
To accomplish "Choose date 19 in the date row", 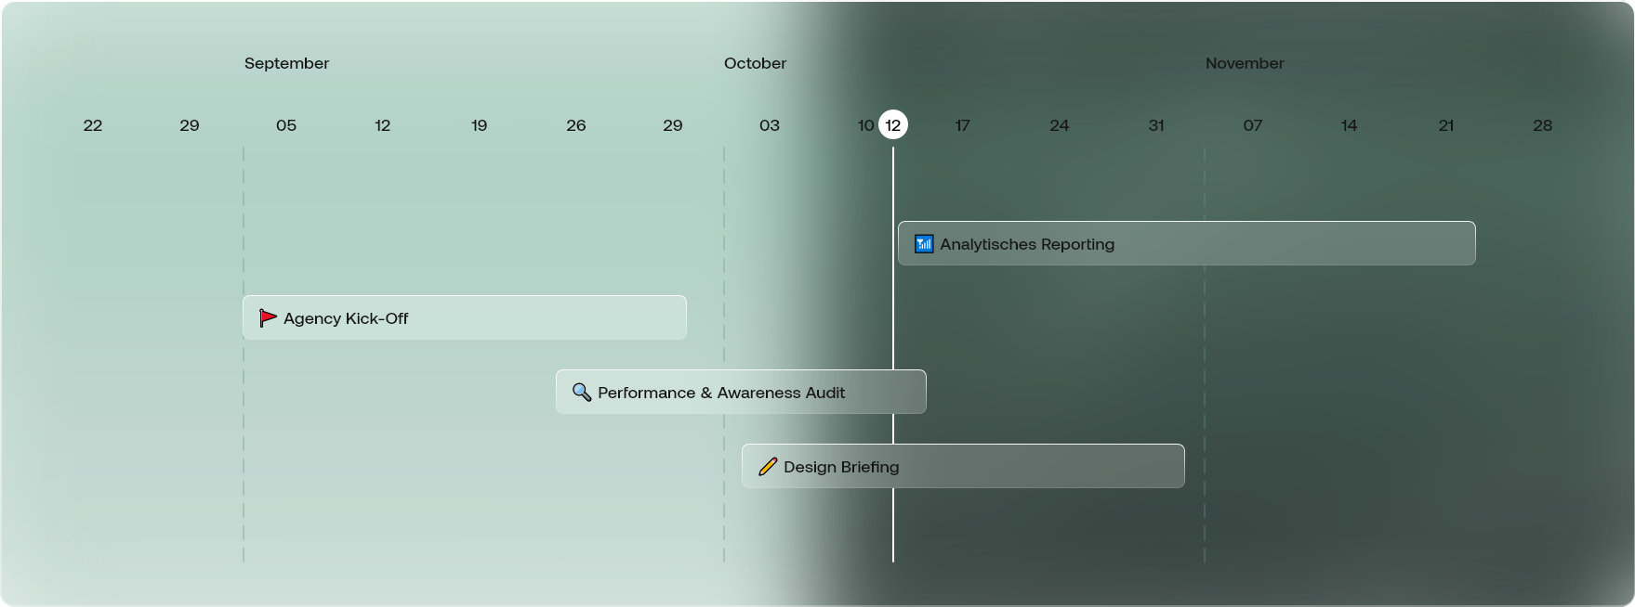I will [479, 125].
